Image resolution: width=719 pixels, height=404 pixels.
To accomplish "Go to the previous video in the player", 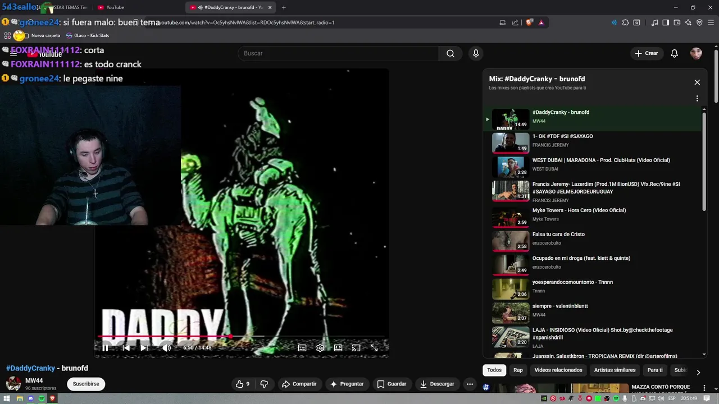I will 126,348.
